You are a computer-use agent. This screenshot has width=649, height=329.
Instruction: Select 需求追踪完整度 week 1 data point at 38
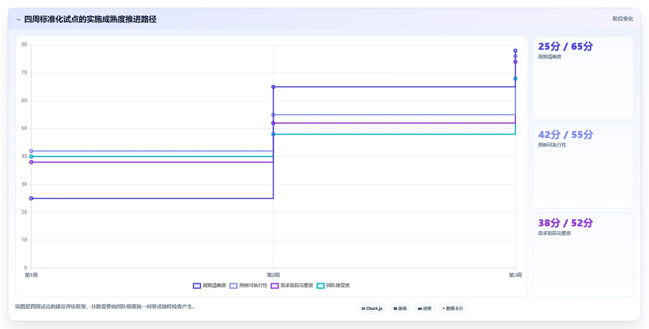pos(31,162)
